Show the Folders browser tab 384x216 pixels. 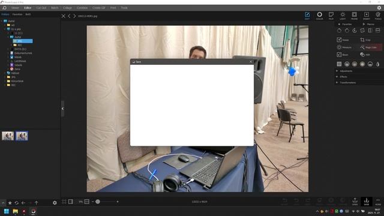5,14
